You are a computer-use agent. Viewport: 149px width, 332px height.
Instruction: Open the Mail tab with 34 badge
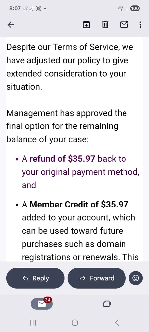42,304
